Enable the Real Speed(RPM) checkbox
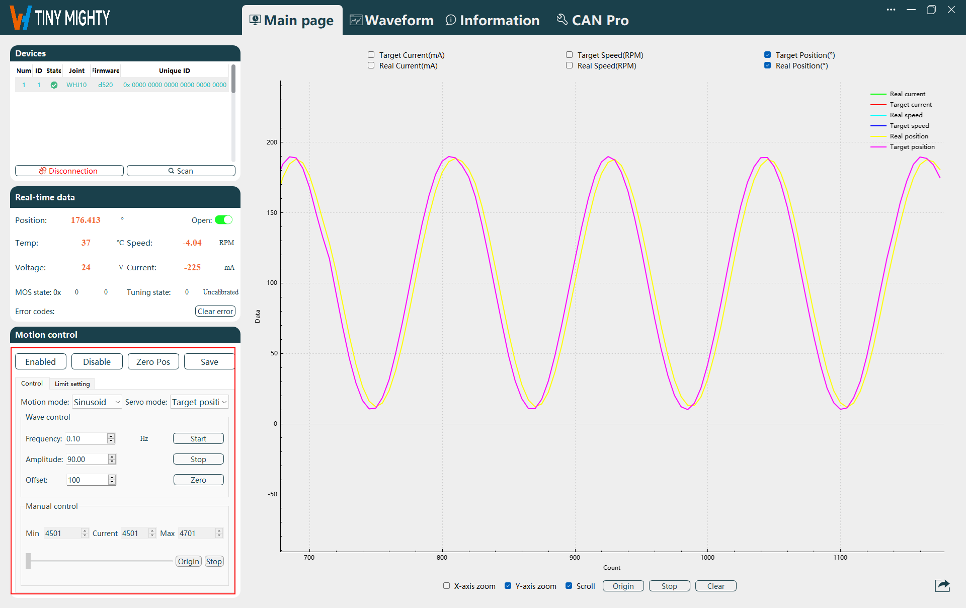This screenshot has width=966, height=608. 570,65
